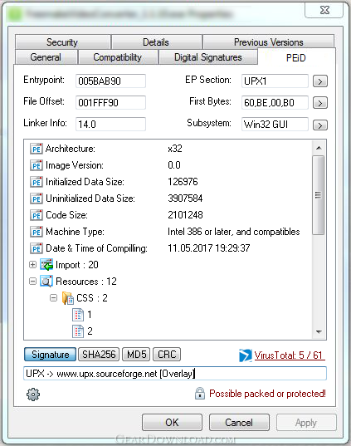Select the Resources magnifier icon
351x446 pixels.
[x=46, y=282]
